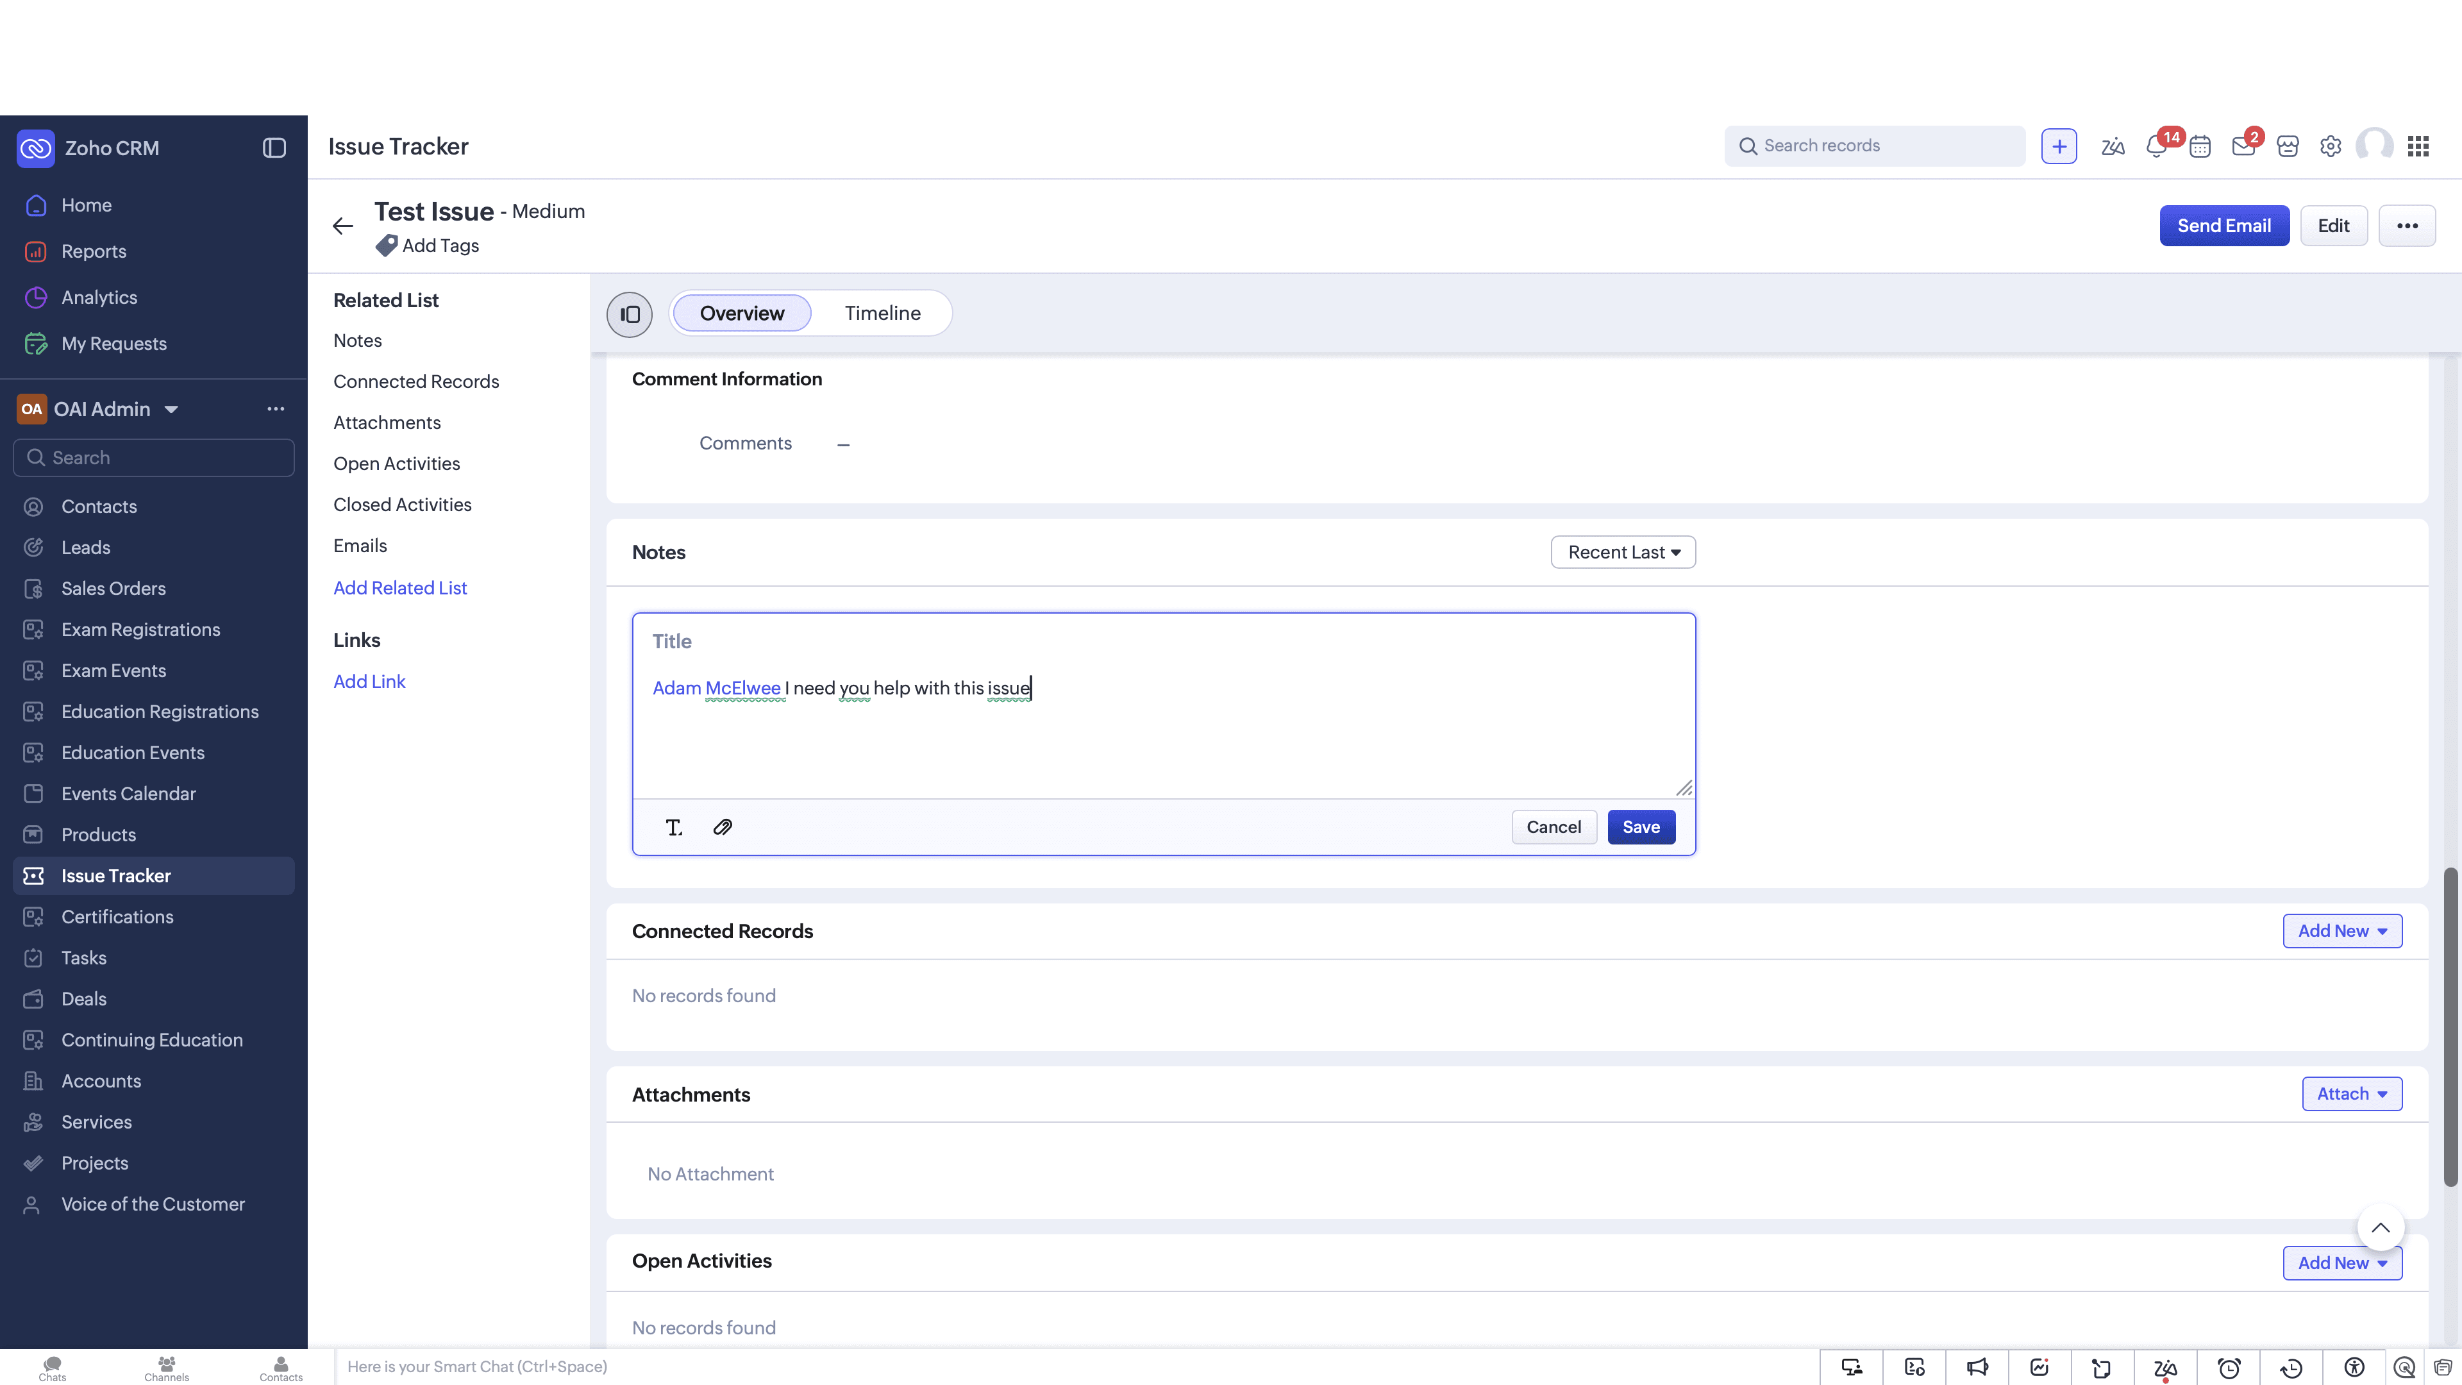Open the Recent Last sort dropdown

coord(1623,553)
